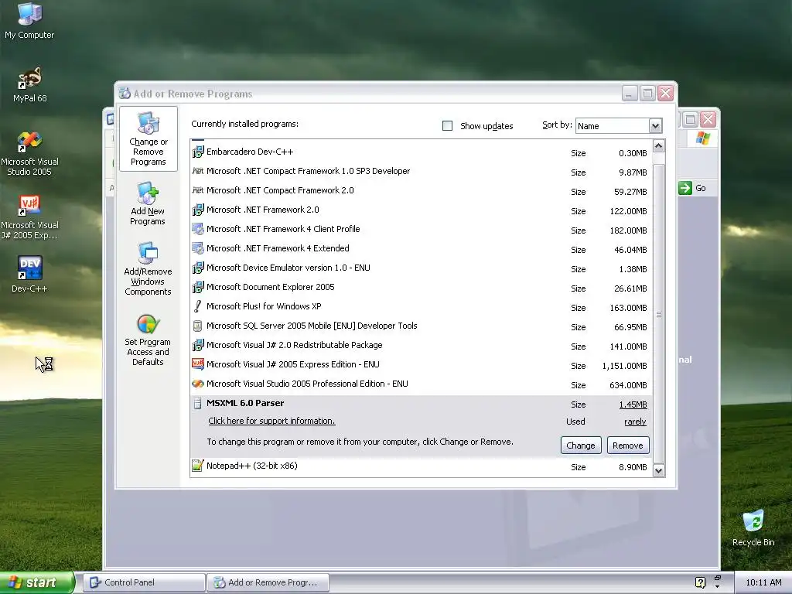Open the Recycle Bin

[x=753, y=528]
